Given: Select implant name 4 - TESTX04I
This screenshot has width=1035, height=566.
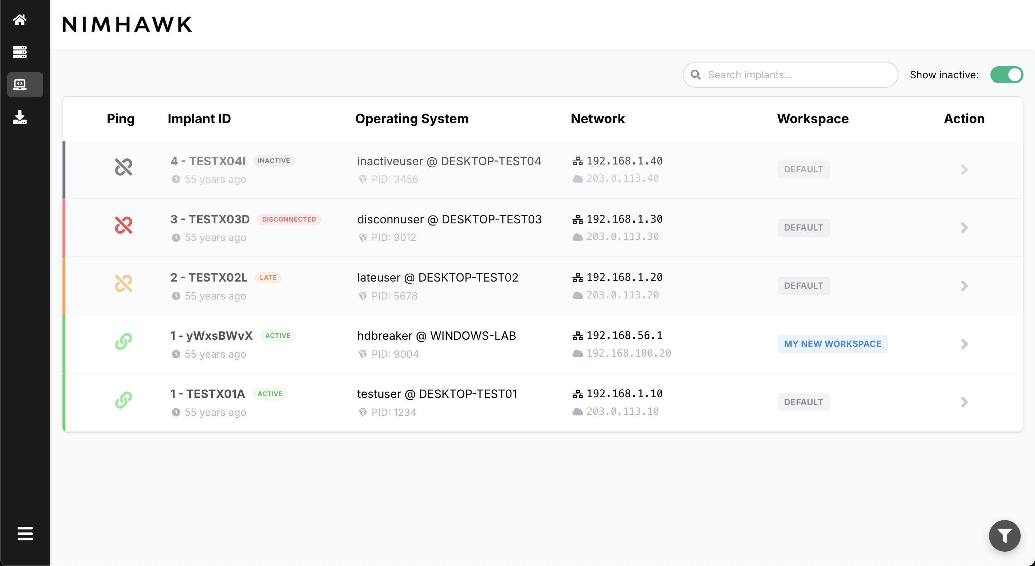Looking at the screenshot, I should (208, 161).
